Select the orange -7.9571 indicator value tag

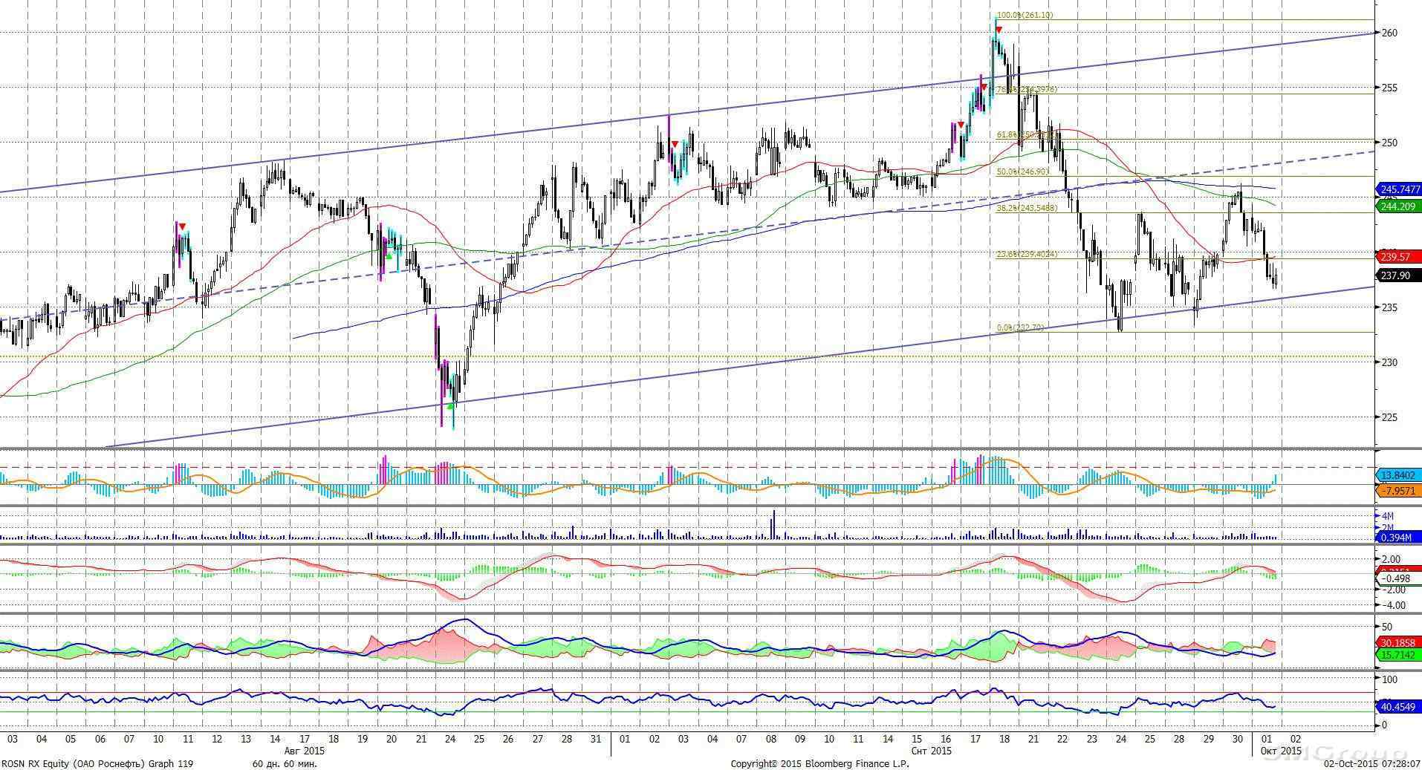1399,491
